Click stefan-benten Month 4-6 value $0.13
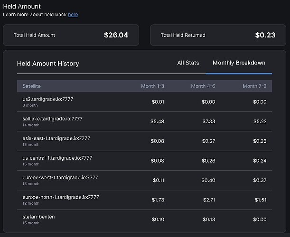The image size is (290, 237). 209,219
